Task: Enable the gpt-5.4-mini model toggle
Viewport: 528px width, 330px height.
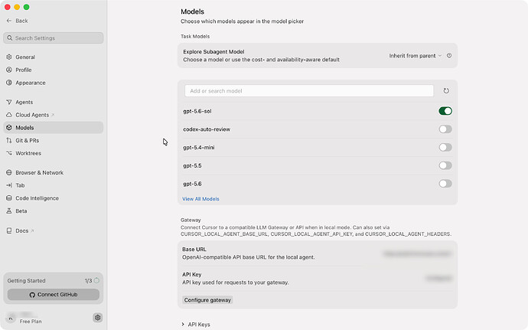Action: click(x=445, y=147)
